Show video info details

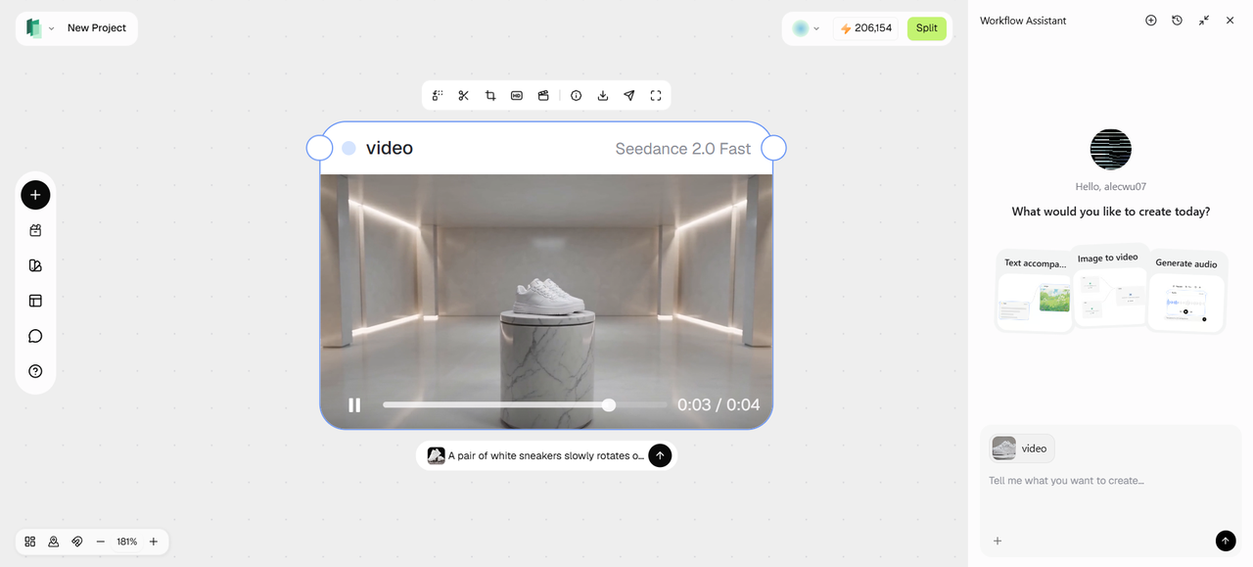577,95
